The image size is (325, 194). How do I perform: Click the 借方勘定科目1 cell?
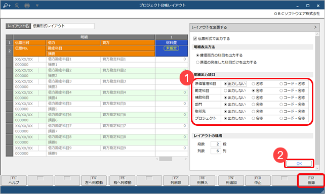[73, 59]
